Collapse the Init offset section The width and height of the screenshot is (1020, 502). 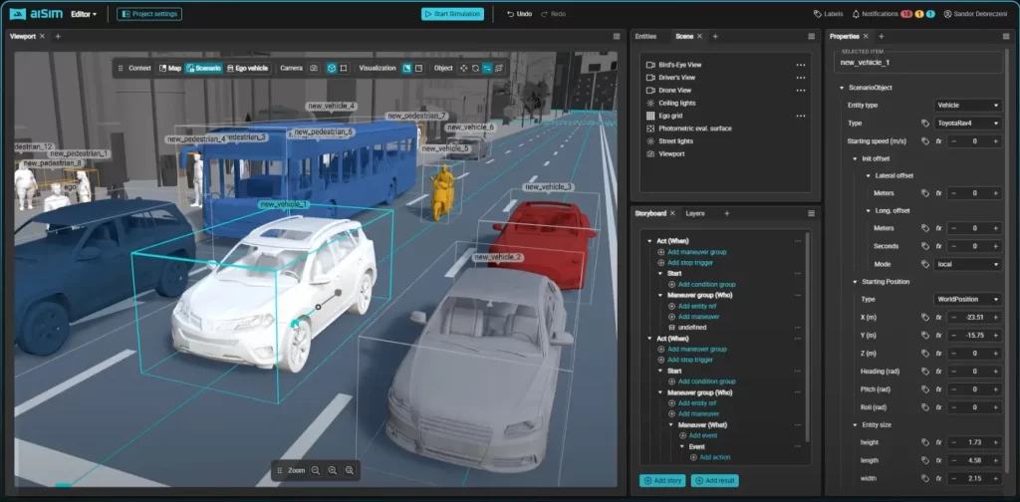856,158
